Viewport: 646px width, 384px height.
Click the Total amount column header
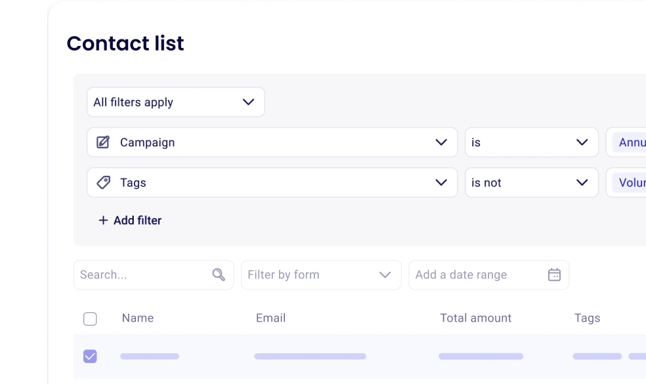tap(475, 318)
